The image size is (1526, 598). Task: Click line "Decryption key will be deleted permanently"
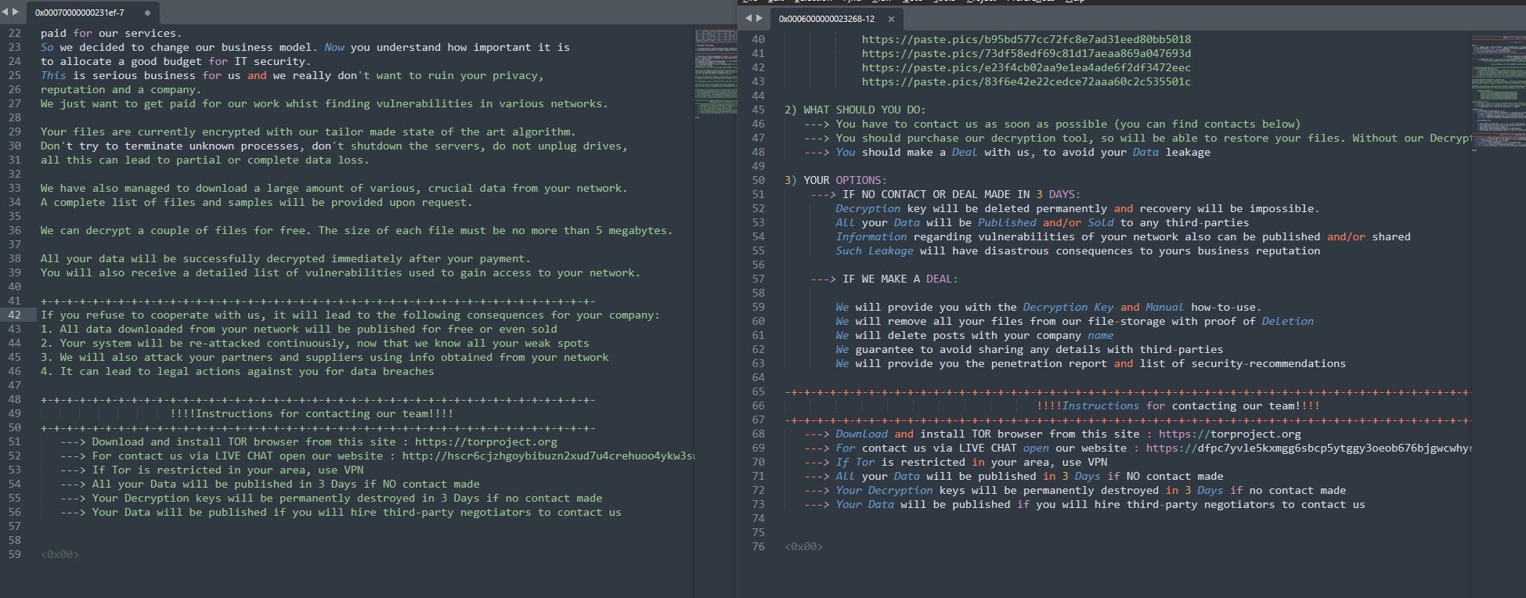click(1077, 209)
